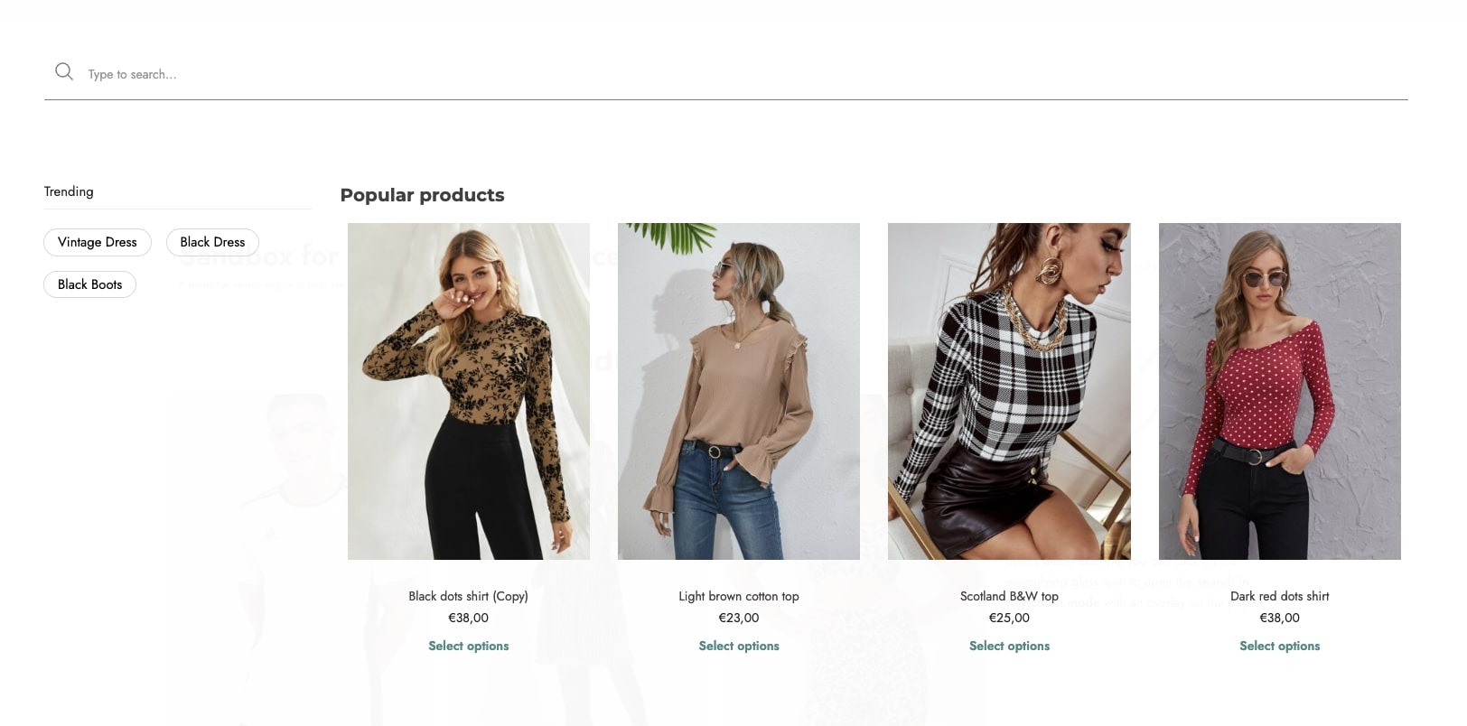The width and height of the screenshot is (1467, 726).
Task: Select options for Black dots shirt (Copy)
Action: 468,646
